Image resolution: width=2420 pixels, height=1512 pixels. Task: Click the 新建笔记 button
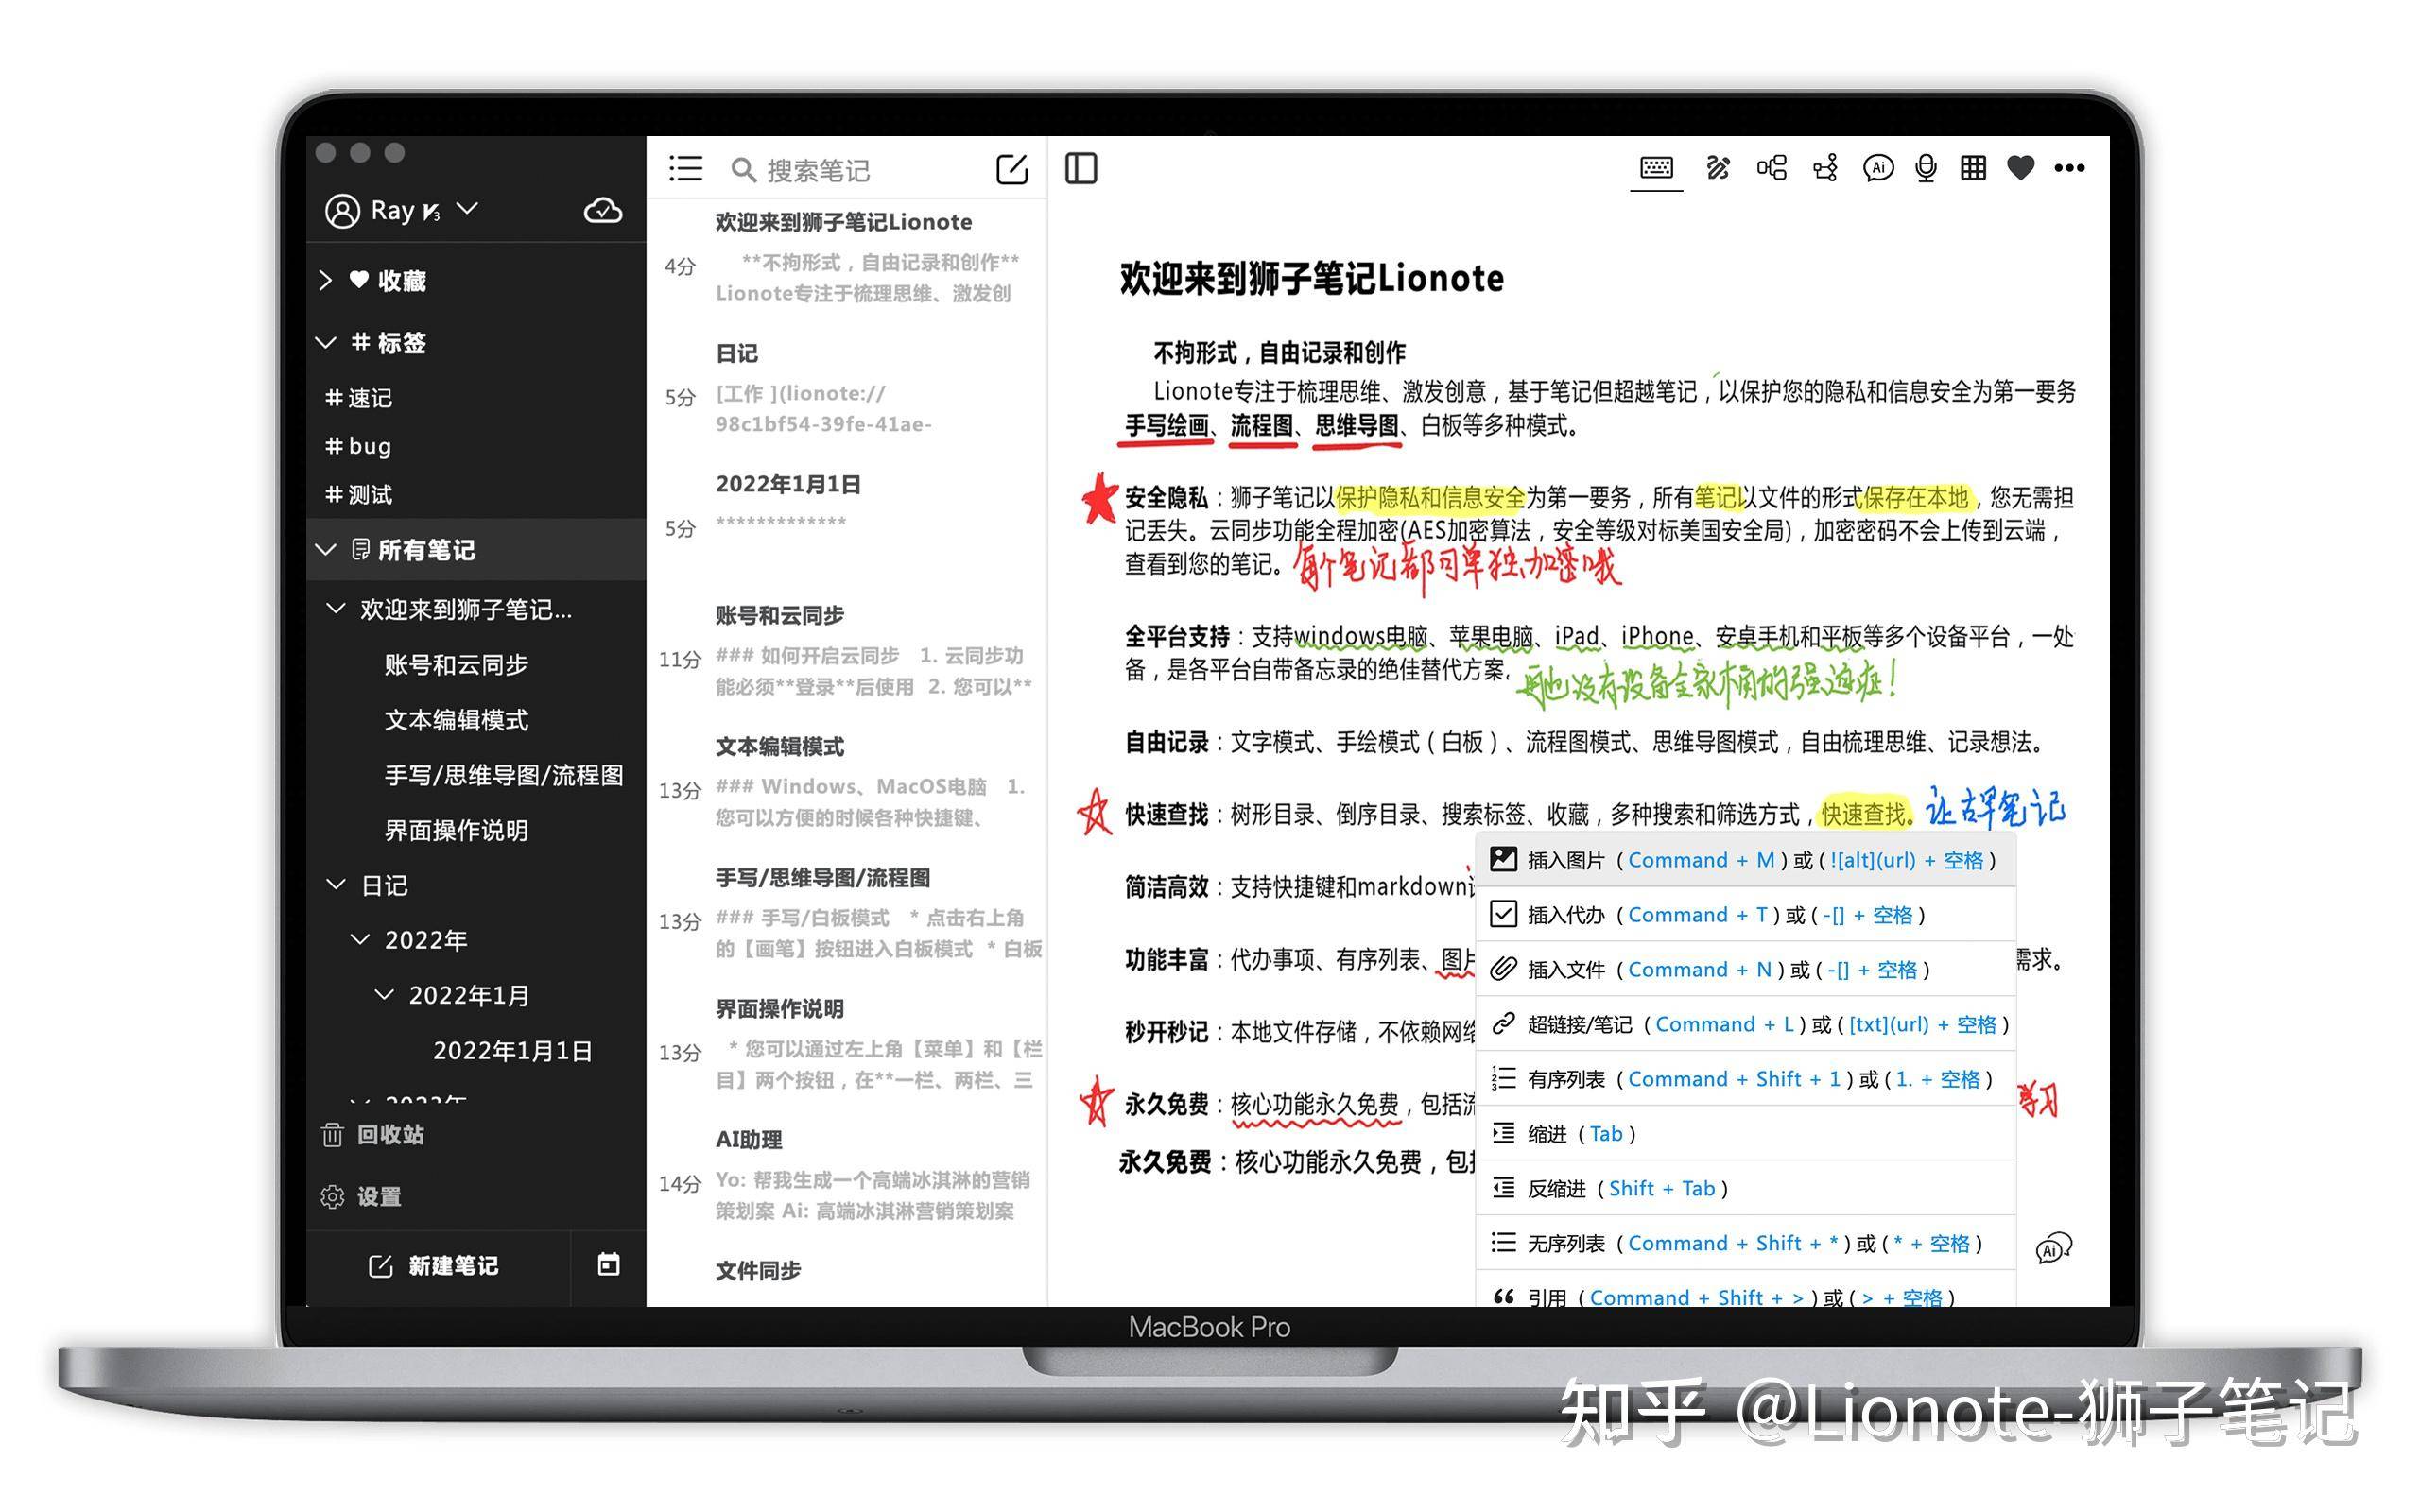click(x=434, y=1265)
